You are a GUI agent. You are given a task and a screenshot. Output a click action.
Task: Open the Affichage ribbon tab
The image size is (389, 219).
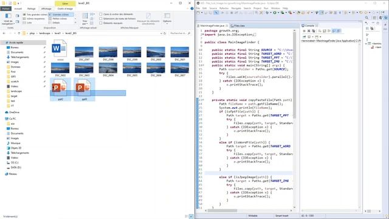coord(46,9)
